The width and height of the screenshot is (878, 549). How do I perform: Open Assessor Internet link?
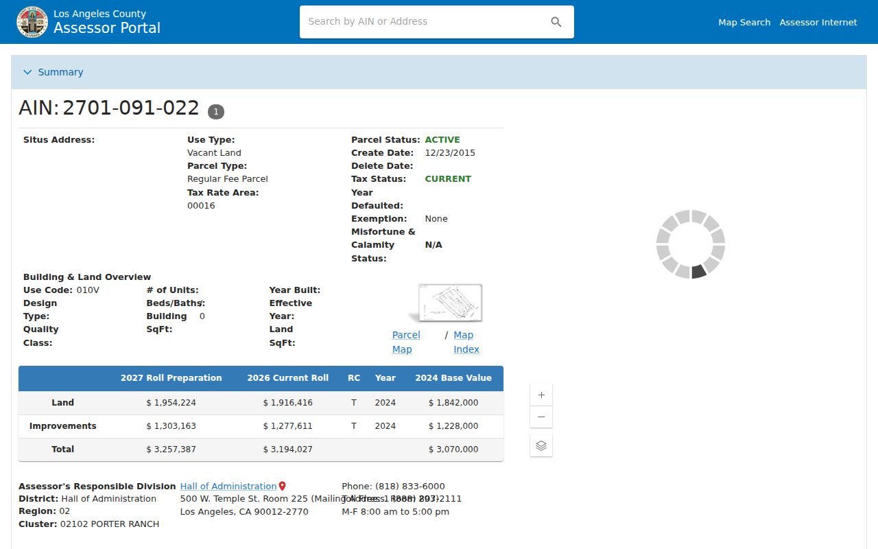point(818,22)
